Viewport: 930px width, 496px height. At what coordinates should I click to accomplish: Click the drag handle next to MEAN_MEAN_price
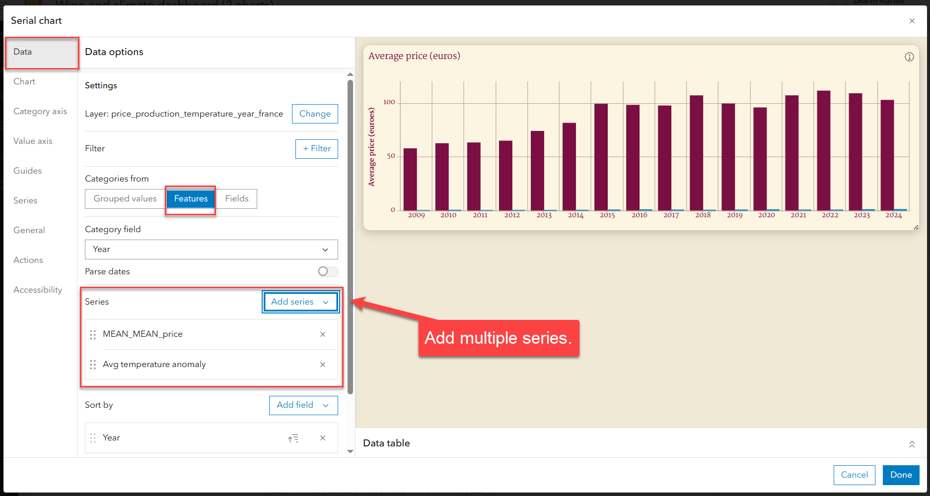pos(93,334)
